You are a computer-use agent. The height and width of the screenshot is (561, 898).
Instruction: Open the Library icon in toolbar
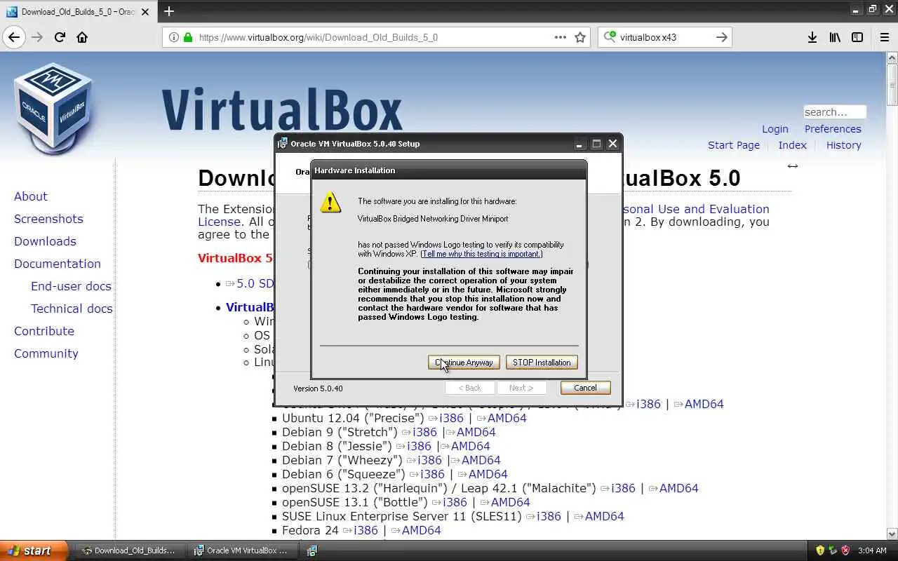pyautogui.click(x=835, y=37)
